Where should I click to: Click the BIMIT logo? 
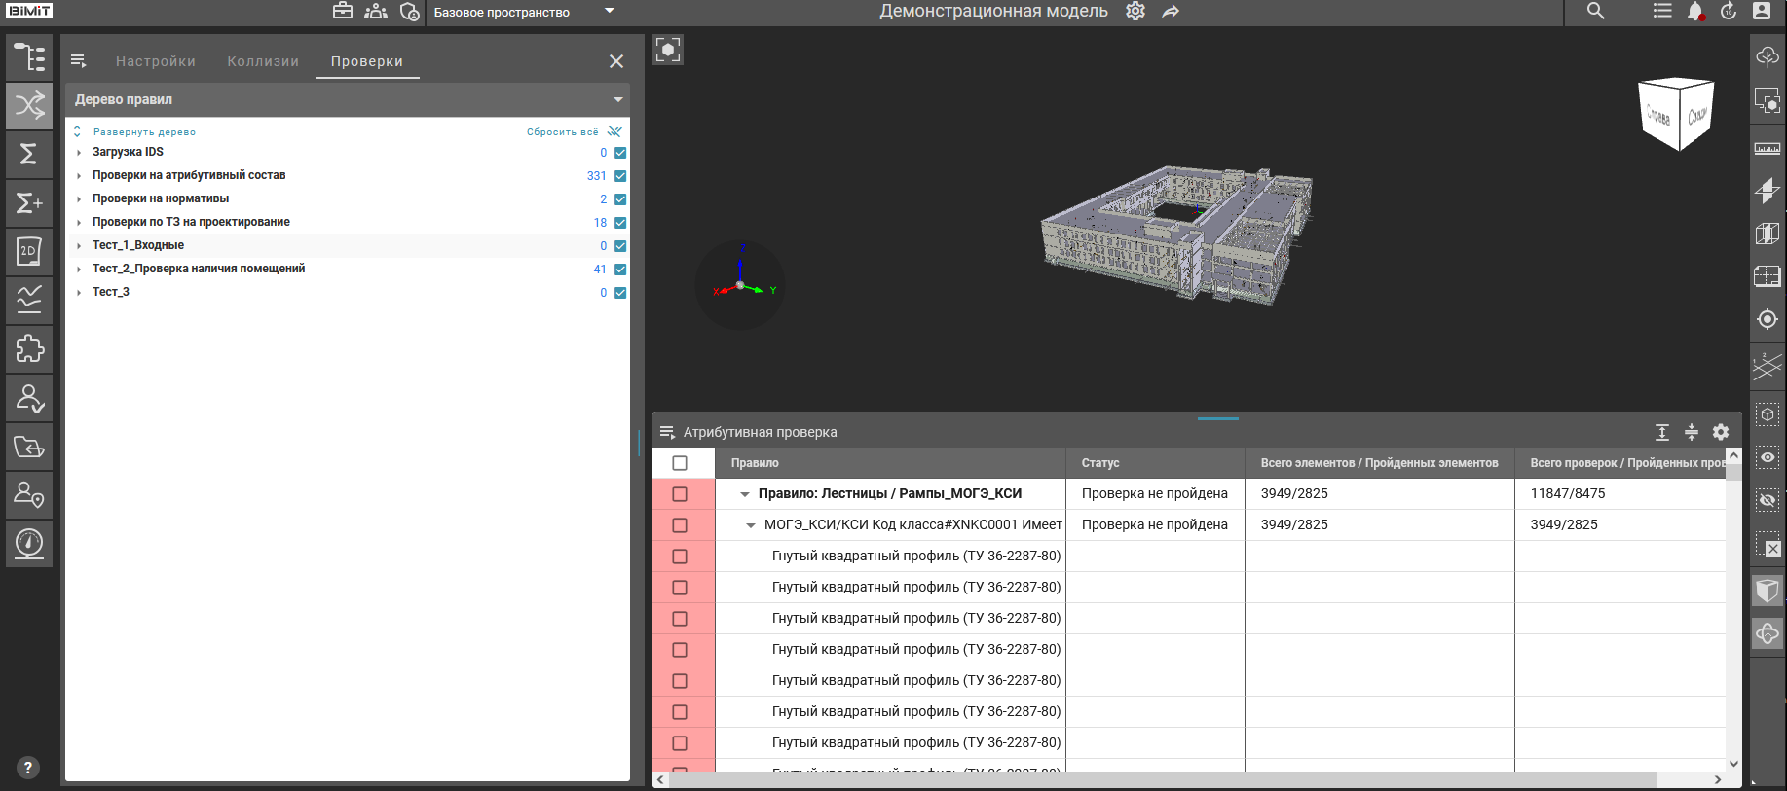tap(29, 11)
